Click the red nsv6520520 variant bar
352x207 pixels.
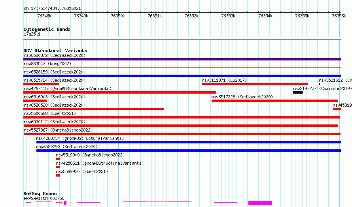[x=94, y=109]
